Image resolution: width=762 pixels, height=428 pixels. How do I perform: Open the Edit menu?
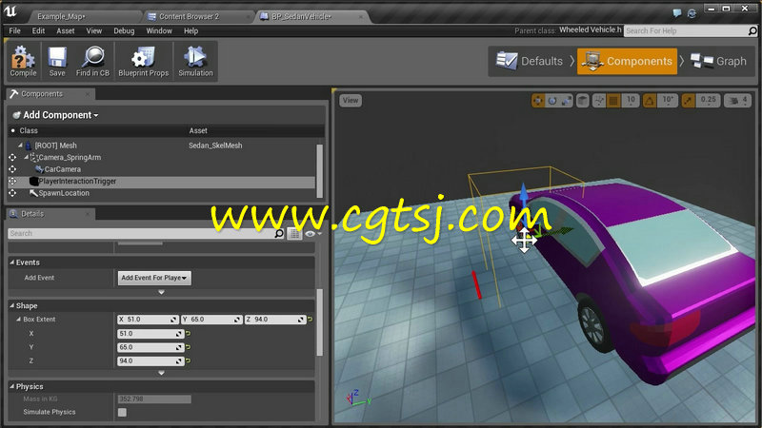pyautogui.click(x=38, y=31)
